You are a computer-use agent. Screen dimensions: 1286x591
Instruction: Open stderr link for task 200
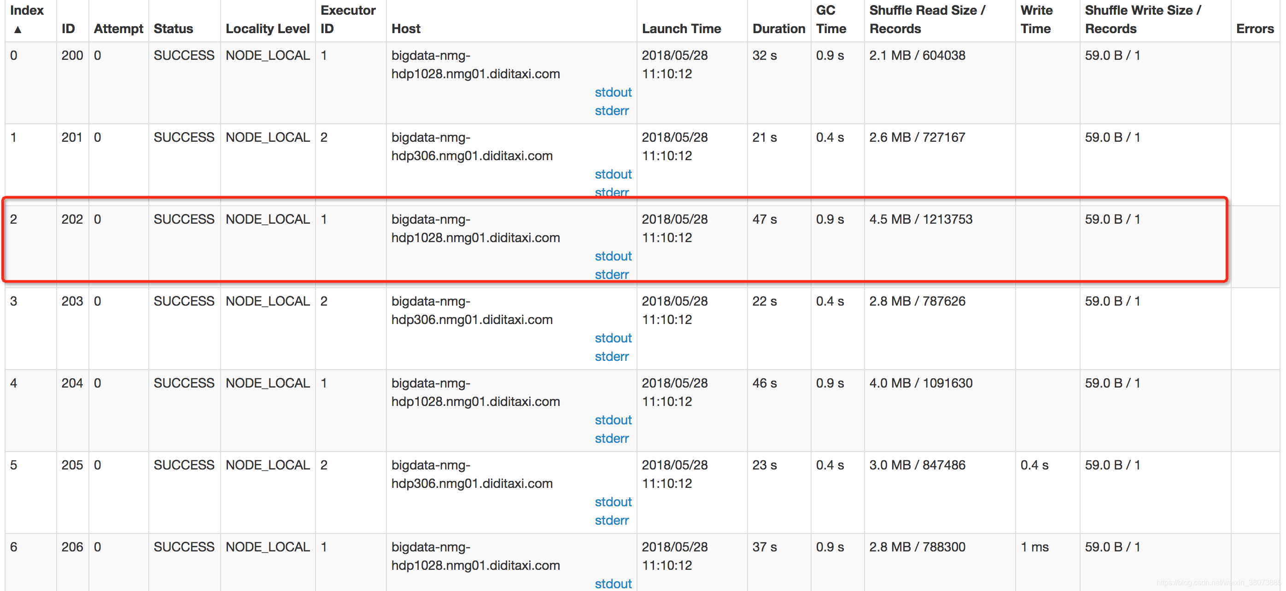(x=612, y=111)
